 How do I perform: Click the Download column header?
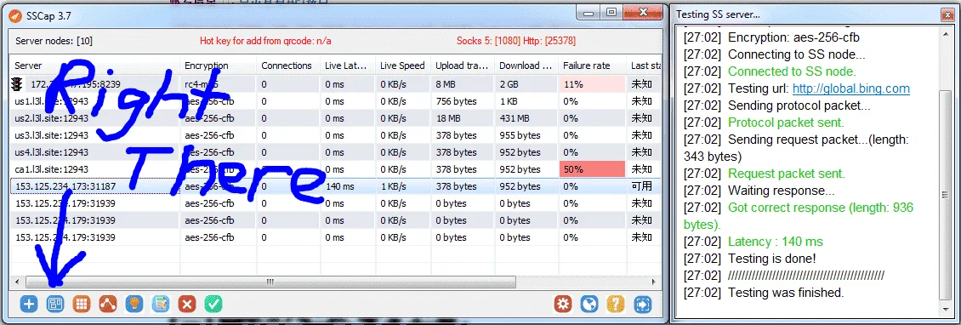pyautogui.click(x=526, y=66)
